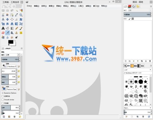Select the Color Picker eyedropper tool
Image resolution: width=153 pixels, height=120 pixels.
(x=17, y=15)
